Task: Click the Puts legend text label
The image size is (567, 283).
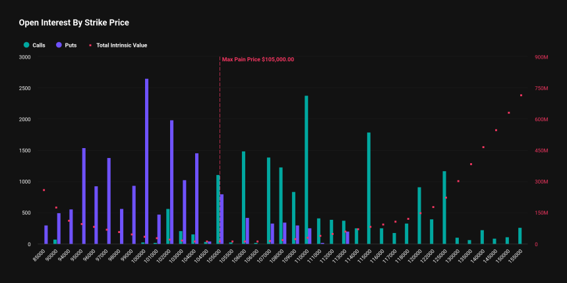Action: pyautogui.click(x=71, y=45)
